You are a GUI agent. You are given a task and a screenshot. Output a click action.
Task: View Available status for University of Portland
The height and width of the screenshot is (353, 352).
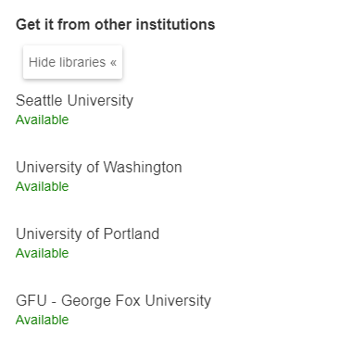[x=43, y=253]
